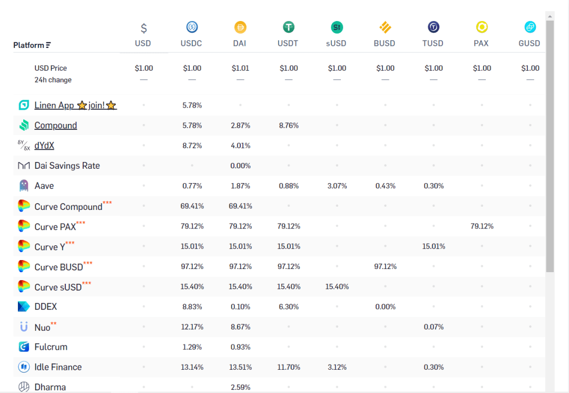
Task: Select Dharma DAI rate 2.59%
Action: click(240, 387)
